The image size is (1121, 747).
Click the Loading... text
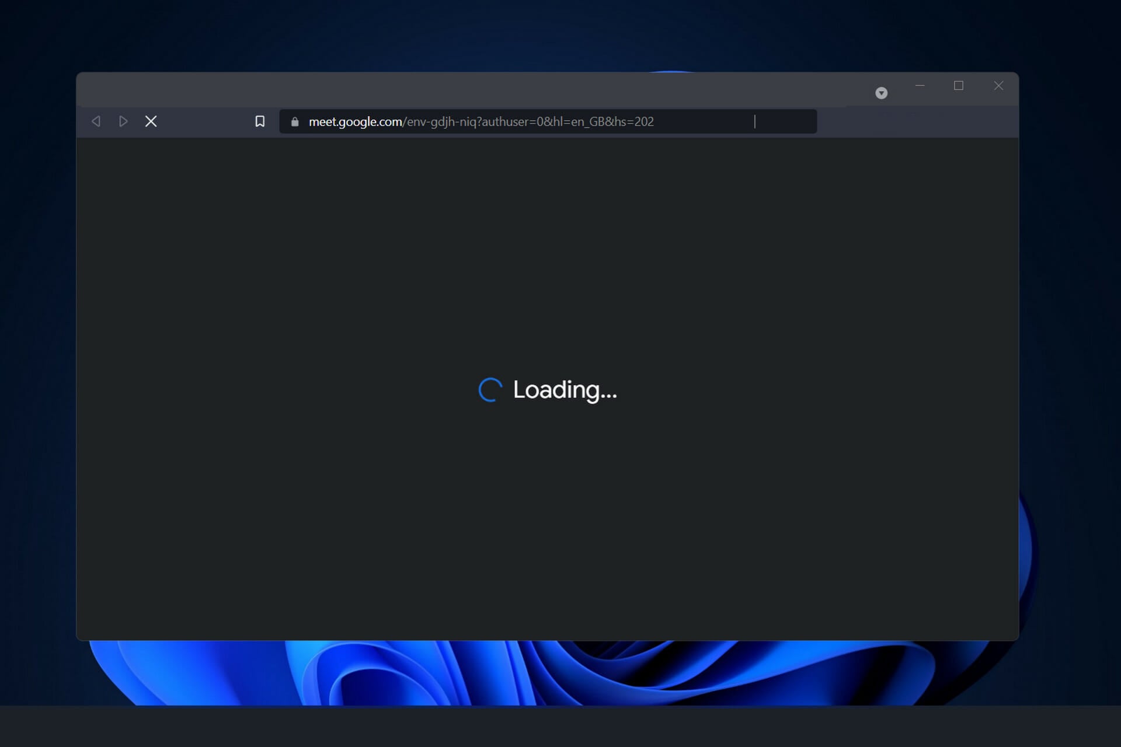tap(565, 390)
